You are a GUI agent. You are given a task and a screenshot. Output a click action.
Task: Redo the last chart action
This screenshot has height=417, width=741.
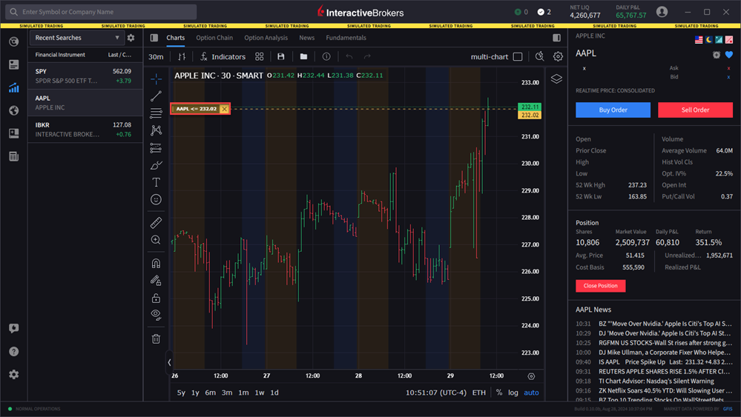tap(367, 56)
